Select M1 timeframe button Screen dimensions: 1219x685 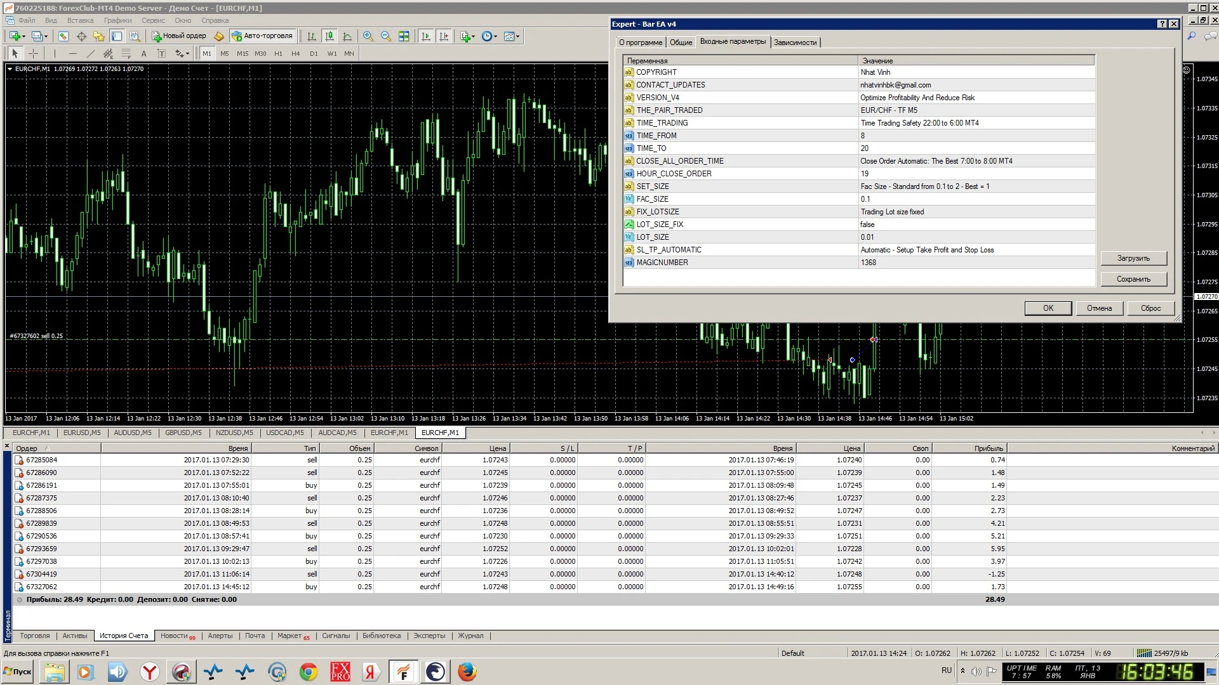pyautogui.click(x=207, y=53)
